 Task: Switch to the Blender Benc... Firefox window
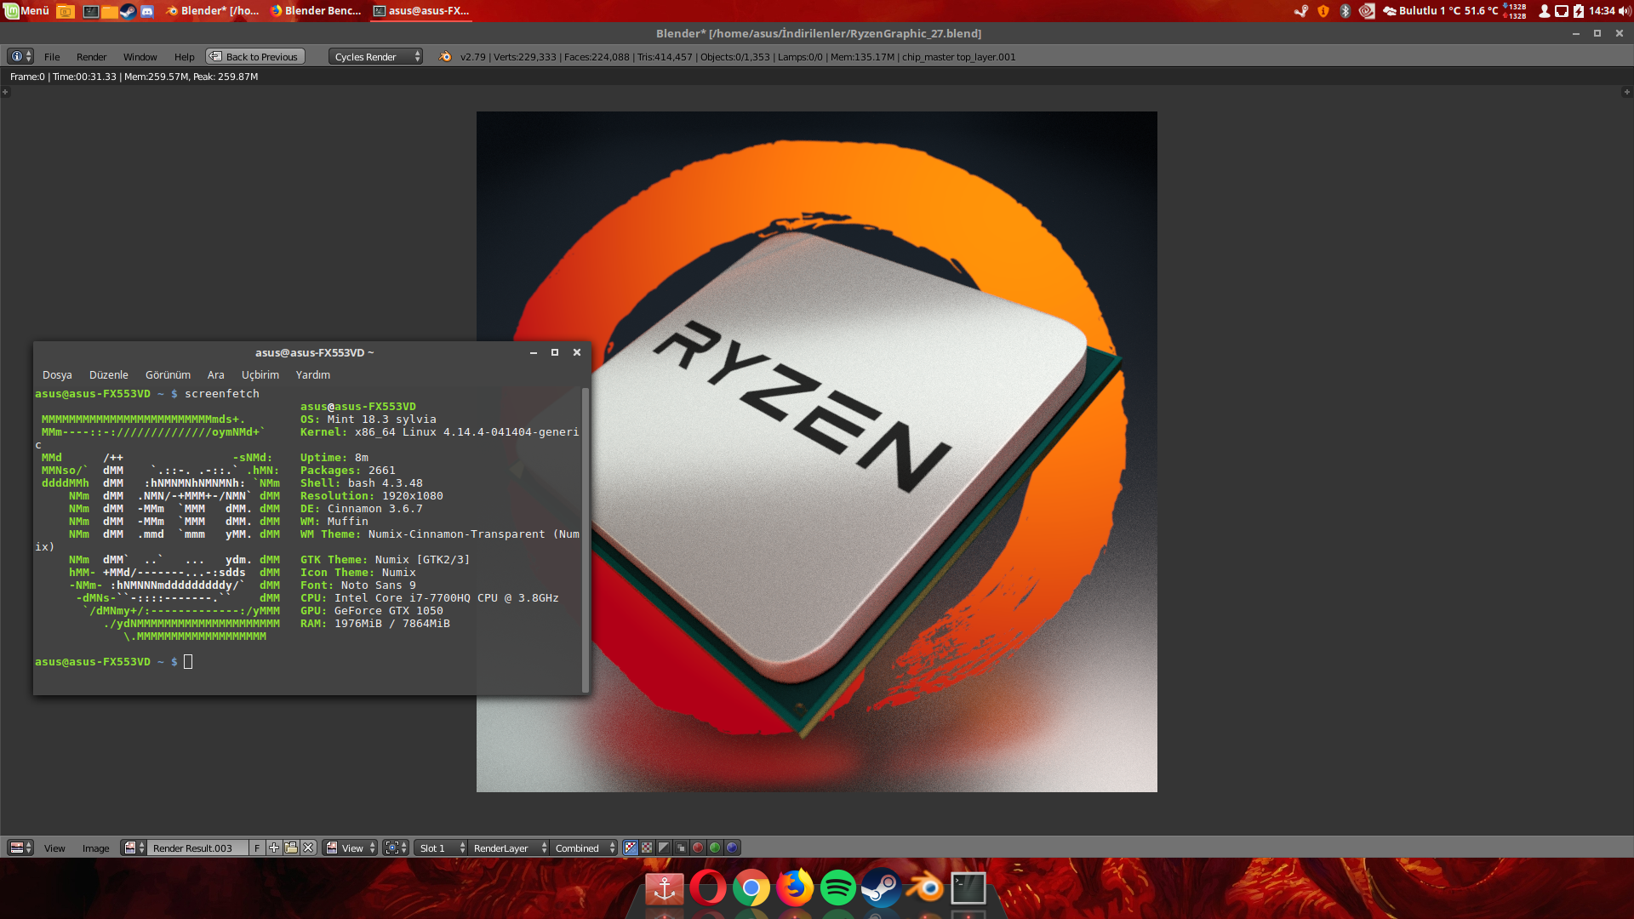pos(316,11)
